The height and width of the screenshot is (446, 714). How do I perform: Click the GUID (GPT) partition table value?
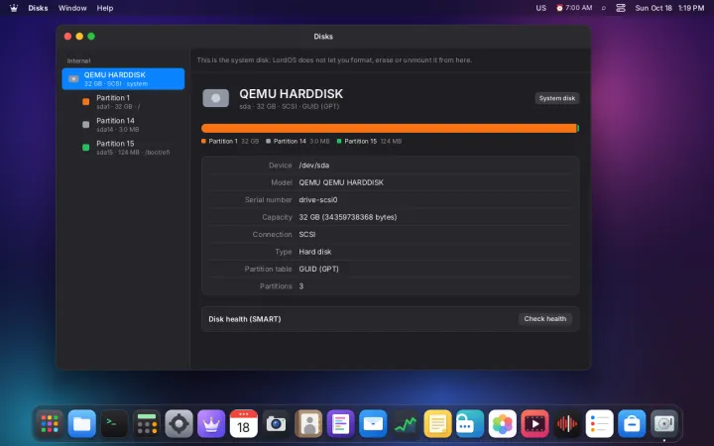[x=318, y=269]
